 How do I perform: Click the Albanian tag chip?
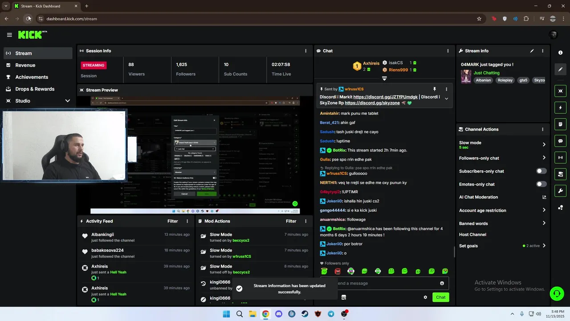click(483, 80)
